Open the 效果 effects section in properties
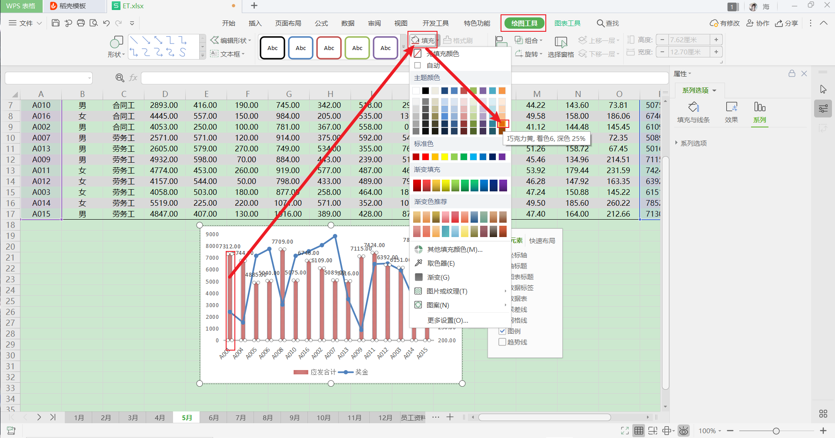Image resolution: width=835 pixels, height=438 pixels. [731, 113]
